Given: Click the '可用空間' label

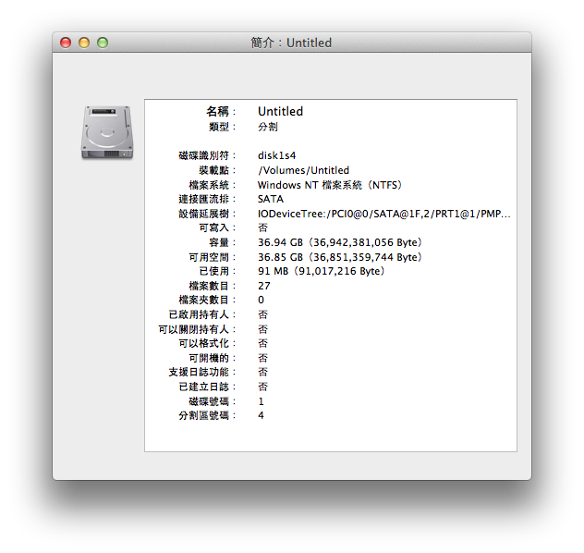Looking at the screenshot, I should tap(213, 257).
